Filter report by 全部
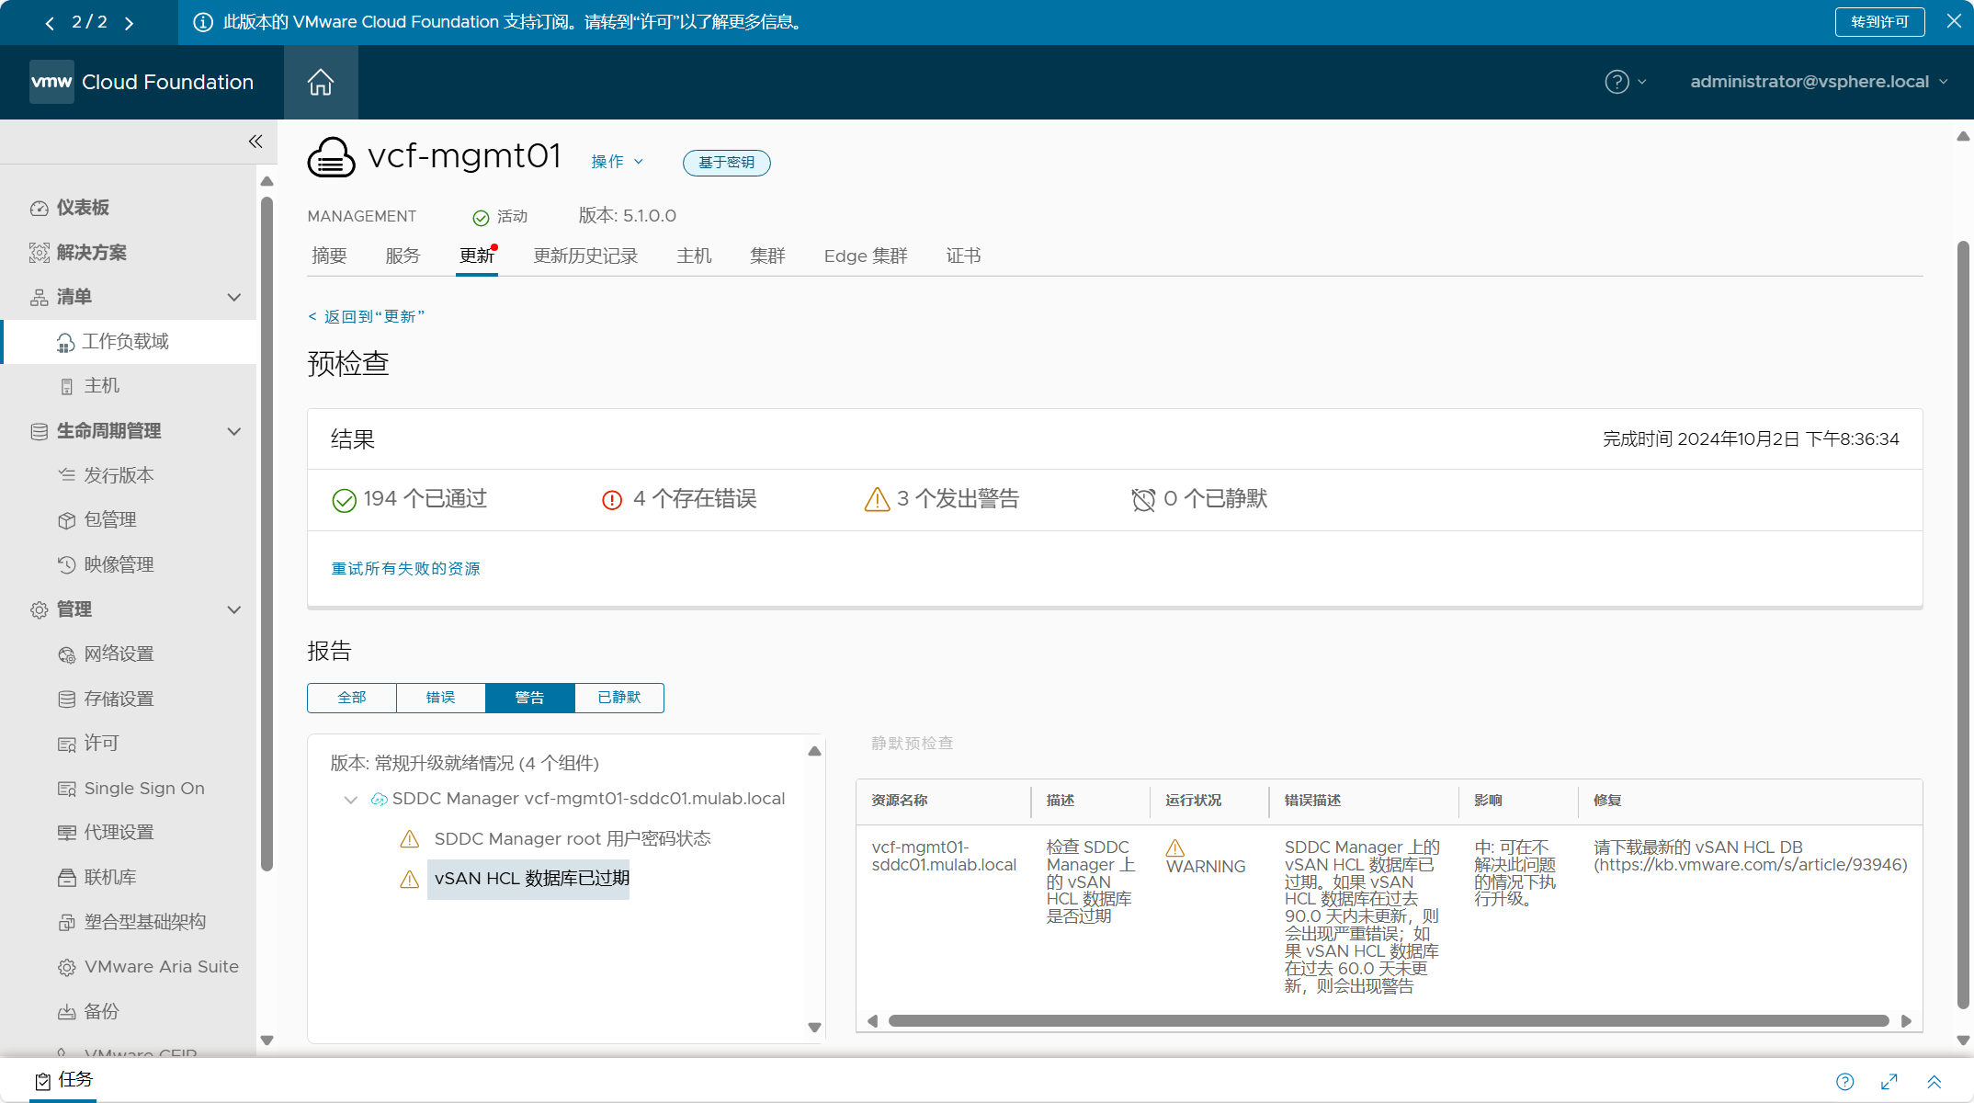Screen dimensions: 1974x1103 coord(352,698)
